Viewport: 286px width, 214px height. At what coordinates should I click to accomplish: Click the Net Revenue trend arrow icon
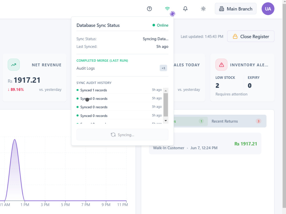click(x=14, y=64)
